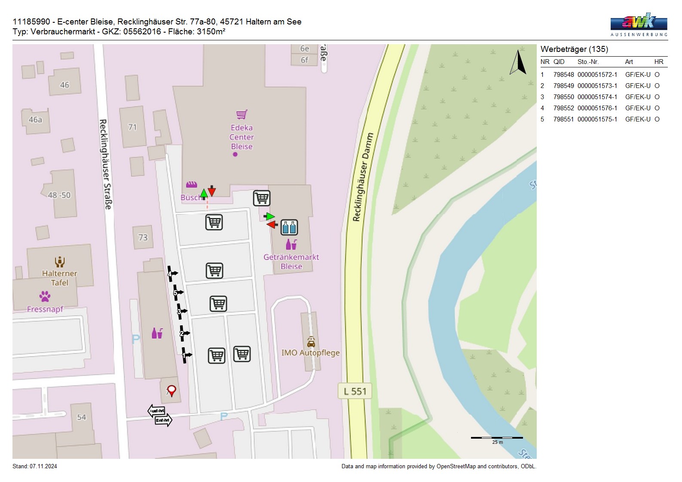682x482 pixels.
Task: Click the Halterner Tafel map icon
Action: pos(59,261)
